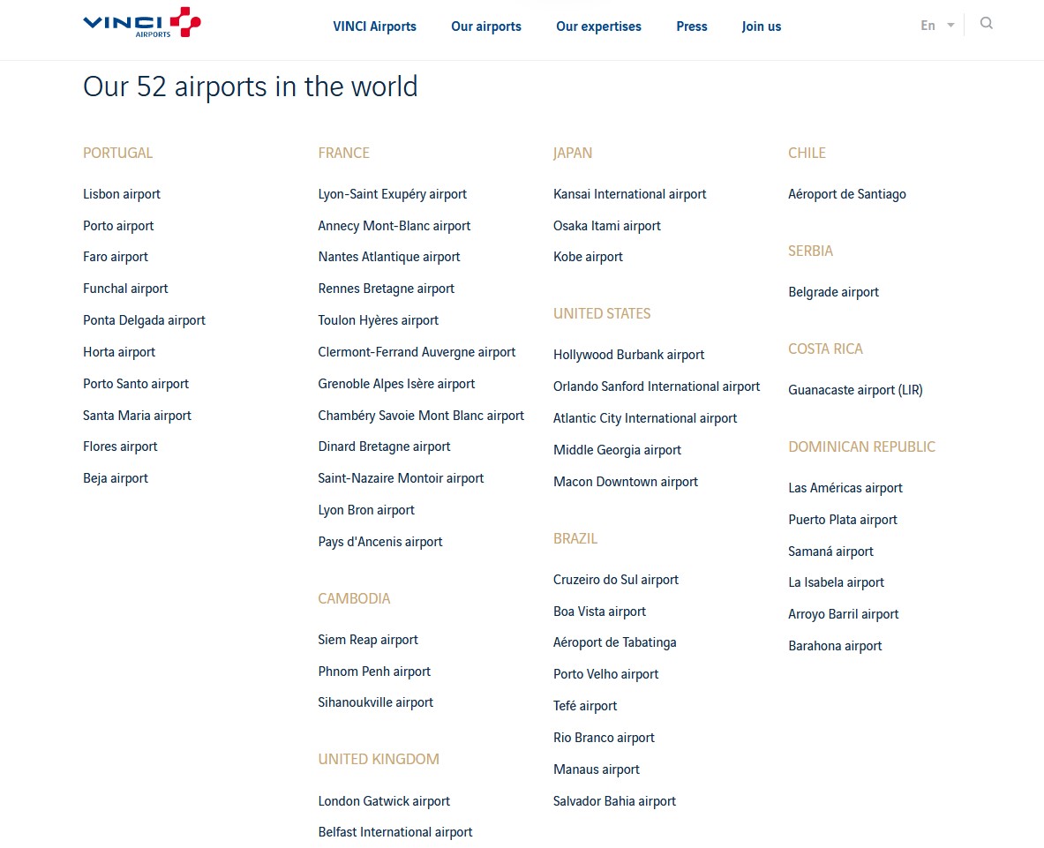Open Atlantic City International airport
The height and width of the screenshot is (848, 1044).
point(645,418)
